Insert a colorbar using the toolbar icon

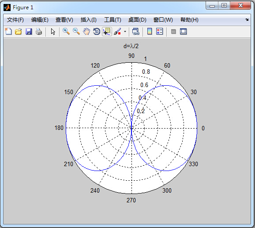click(150, 31)
